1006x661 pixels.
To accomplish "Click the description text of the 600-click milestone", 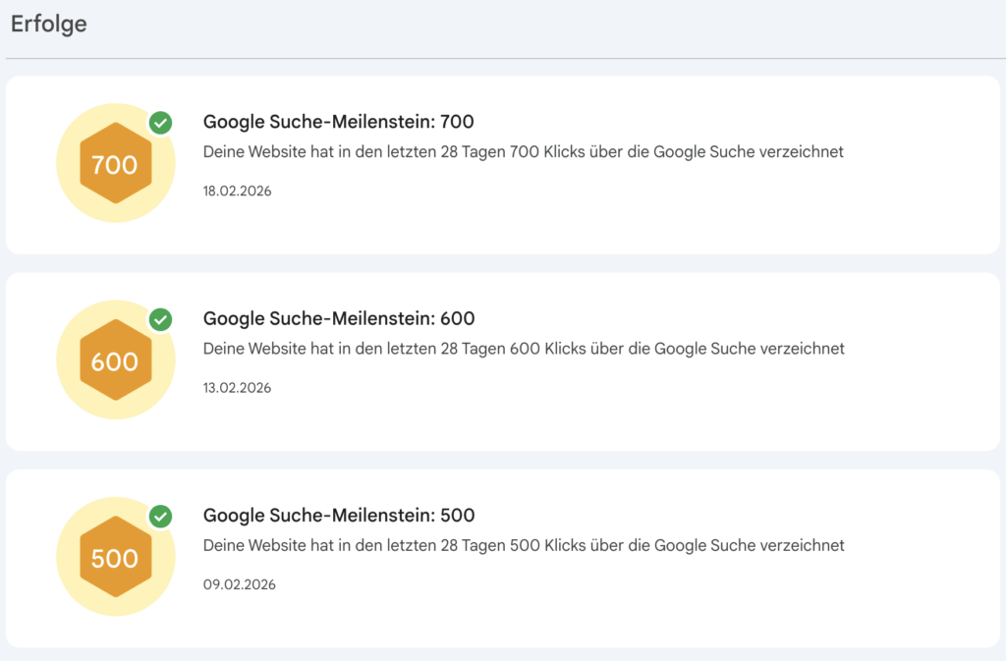I will point(523,349).
